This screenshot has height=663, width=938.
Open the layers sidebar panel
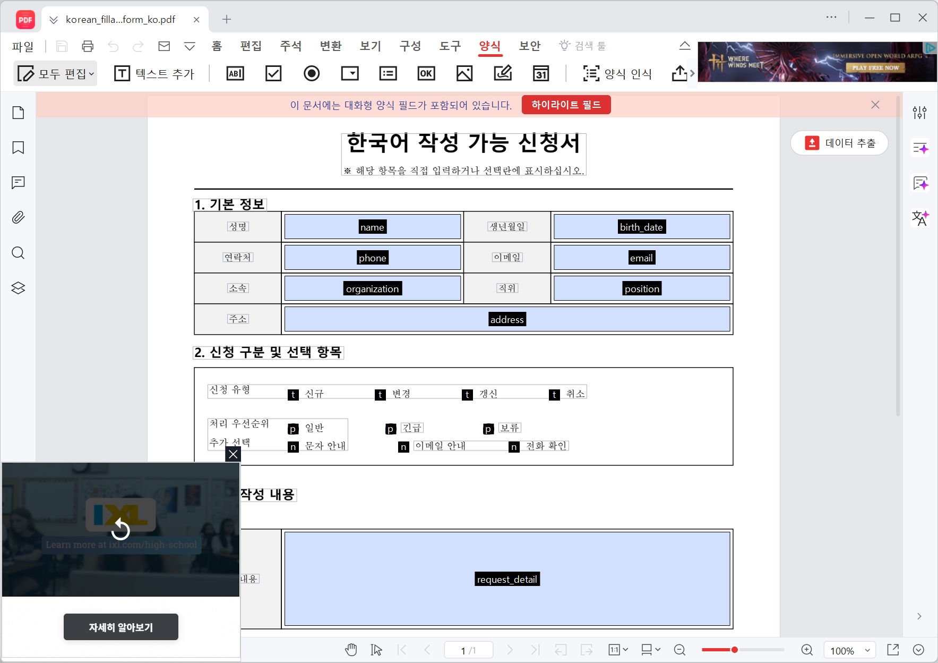tap(19, 288)
